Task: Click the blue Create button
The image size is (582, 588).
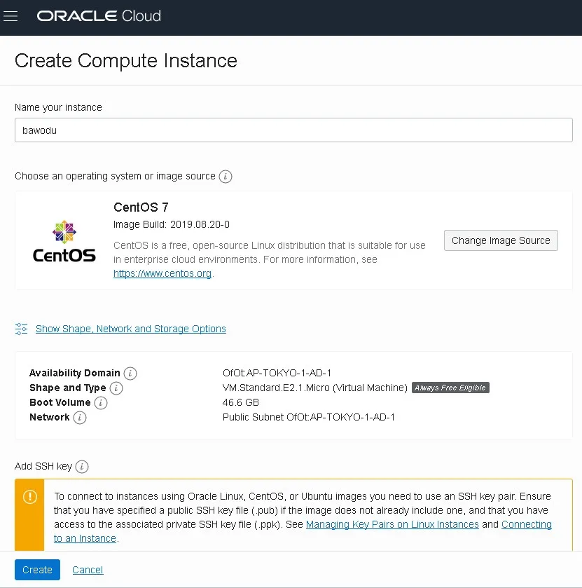Action: tap(37, 570)
